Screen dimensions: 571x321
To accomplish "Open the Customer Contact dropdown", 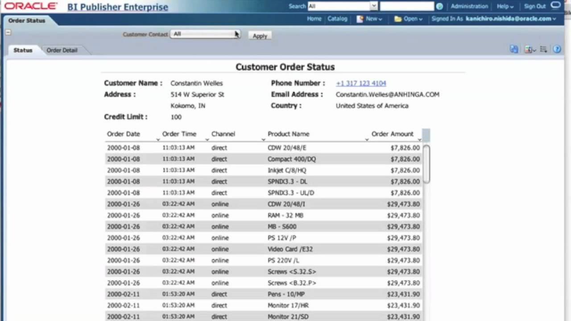I will (x=205, y=34).
